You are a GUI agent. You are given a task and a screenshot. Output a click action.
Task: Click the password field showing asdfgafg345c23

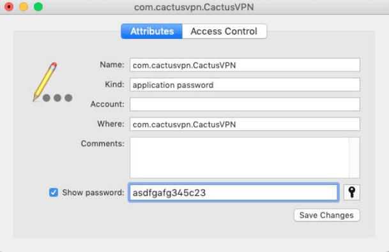point(233,193)
